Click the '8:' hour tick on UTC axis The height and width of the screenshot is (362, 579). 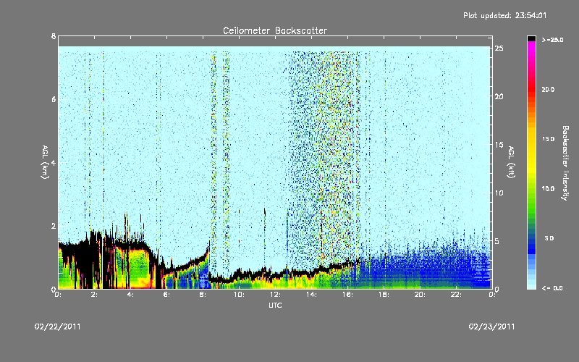point(203,295)
